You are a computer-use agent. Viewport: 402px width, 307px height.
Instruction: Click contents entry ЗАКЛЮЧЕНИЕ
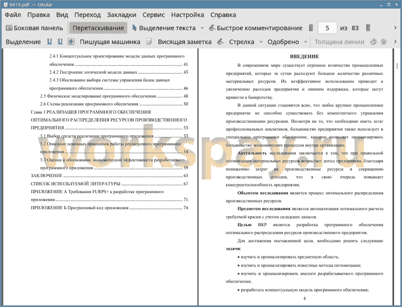click(x=109, y=175)
